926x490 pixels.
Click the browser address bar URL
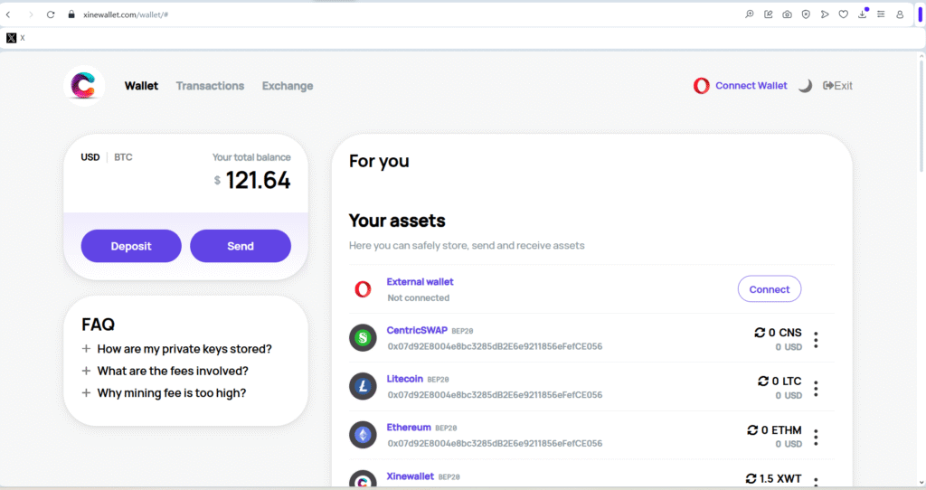pos(127,14)
